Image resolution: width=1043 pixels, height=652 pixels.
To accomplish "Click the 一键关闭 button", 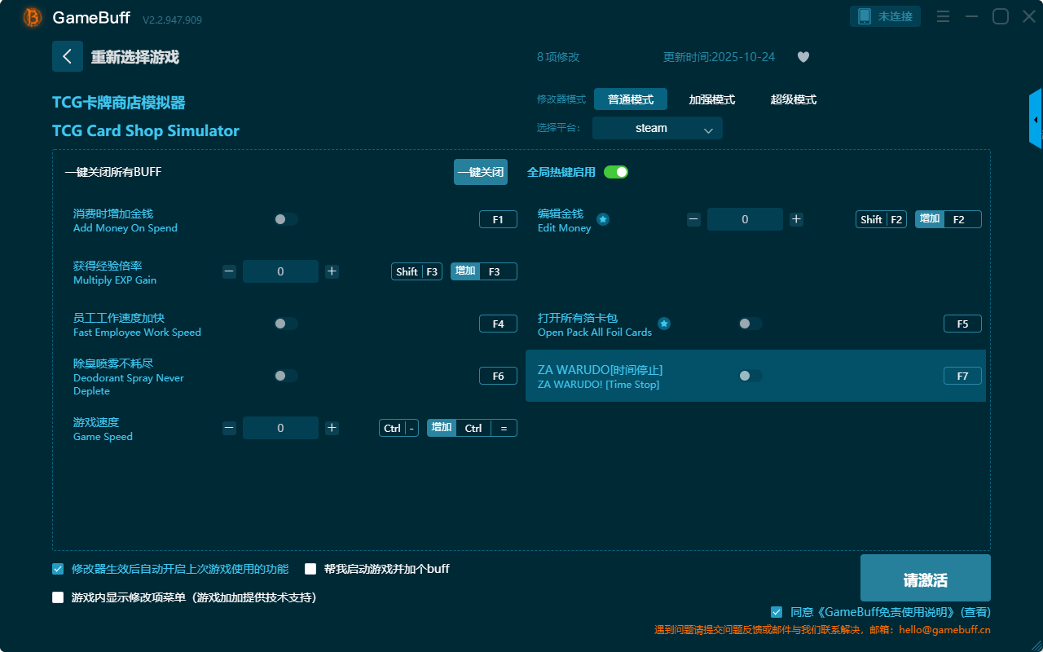I will pyautogui.click(x=480, y=172).
